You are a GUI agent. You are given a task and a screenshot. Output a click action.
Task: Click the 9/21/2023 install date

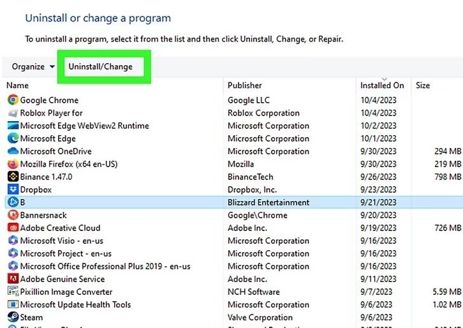pyautogui.click(x=378, y=202)
